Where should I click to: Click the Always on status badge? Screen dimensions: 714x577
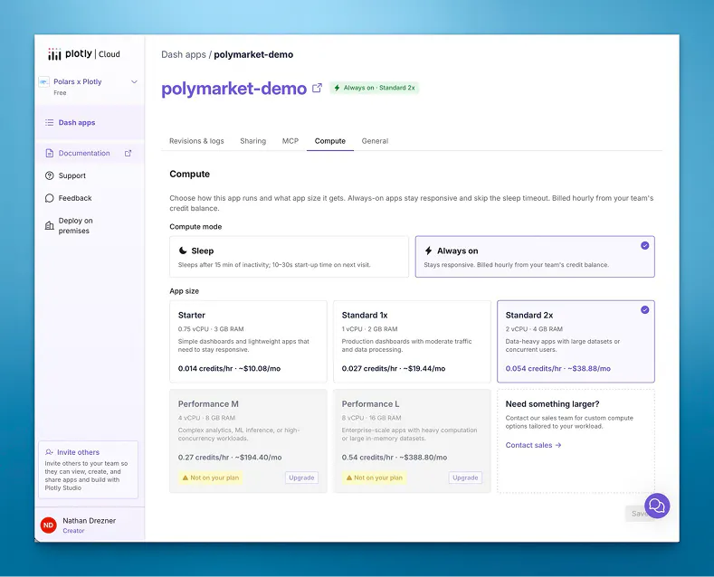click(375, 88)
